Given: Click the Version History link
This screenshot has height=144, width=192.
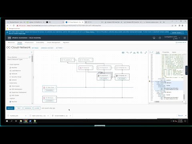Looking at the screenshot, I should pos(47,48).
